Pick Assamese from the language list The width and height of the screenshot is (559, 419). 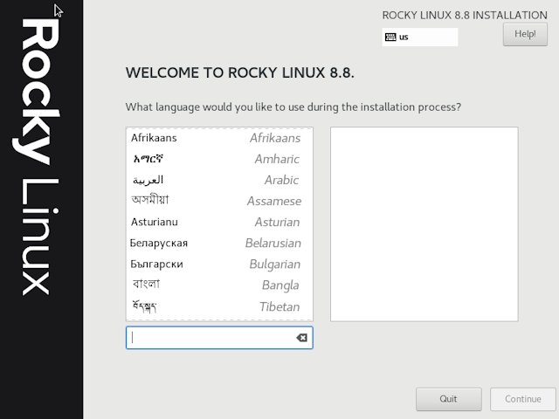[215, 201]
